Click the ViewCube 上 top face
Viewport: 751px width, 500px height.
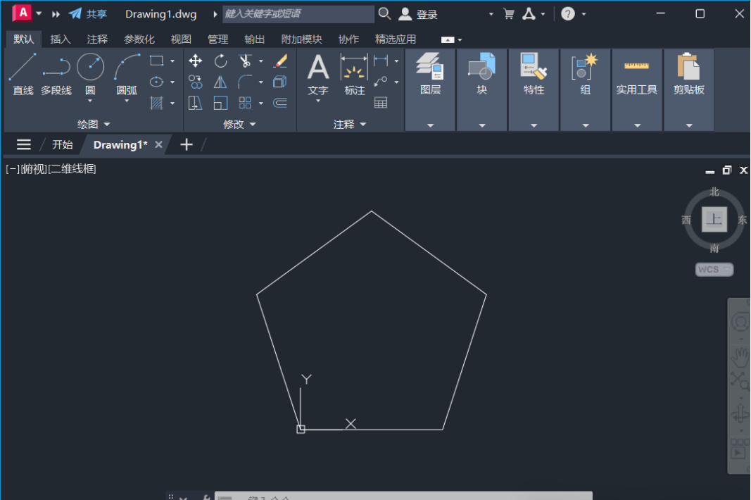[714, 220]
